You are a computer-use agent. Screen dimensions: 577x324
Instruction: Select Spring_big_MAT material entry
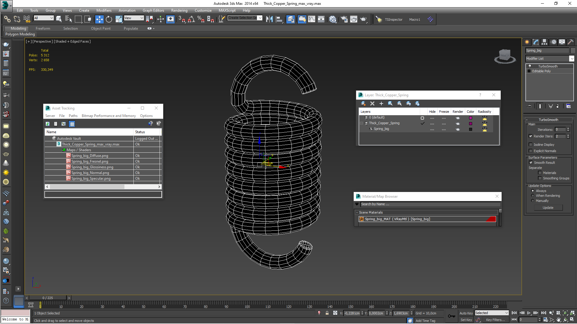tap(427, 219)
